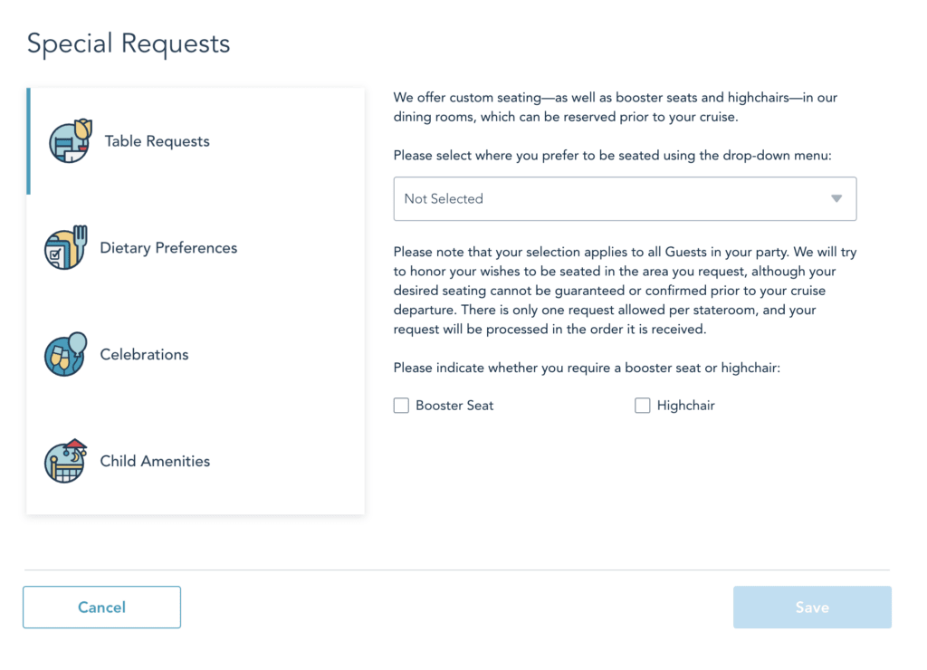Click the Booster Seat label text
This screenshot has height=670, width=927.
coord(454,406)
